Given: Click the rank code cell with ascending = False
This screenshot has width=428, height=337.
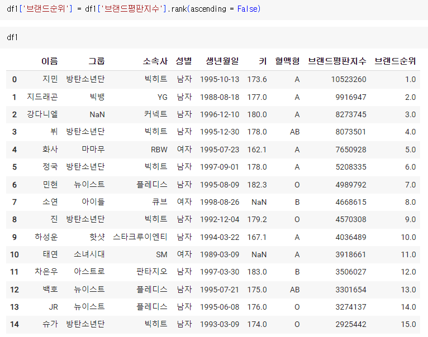Looking at the screenshot, I should point(214,9).
